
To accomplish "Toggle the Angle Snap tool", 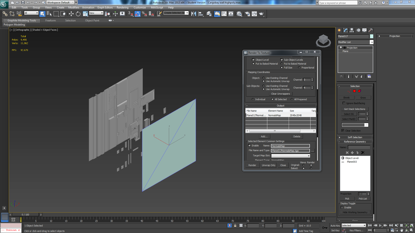I will click(x=137, y=14).
